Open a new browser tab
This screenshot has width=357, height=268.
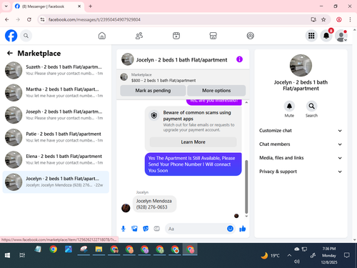pyautogui.click(x=91, y=6)
